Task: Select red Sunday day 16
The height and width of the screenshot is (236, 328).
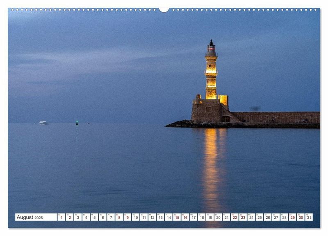Action: coord(185,217)
